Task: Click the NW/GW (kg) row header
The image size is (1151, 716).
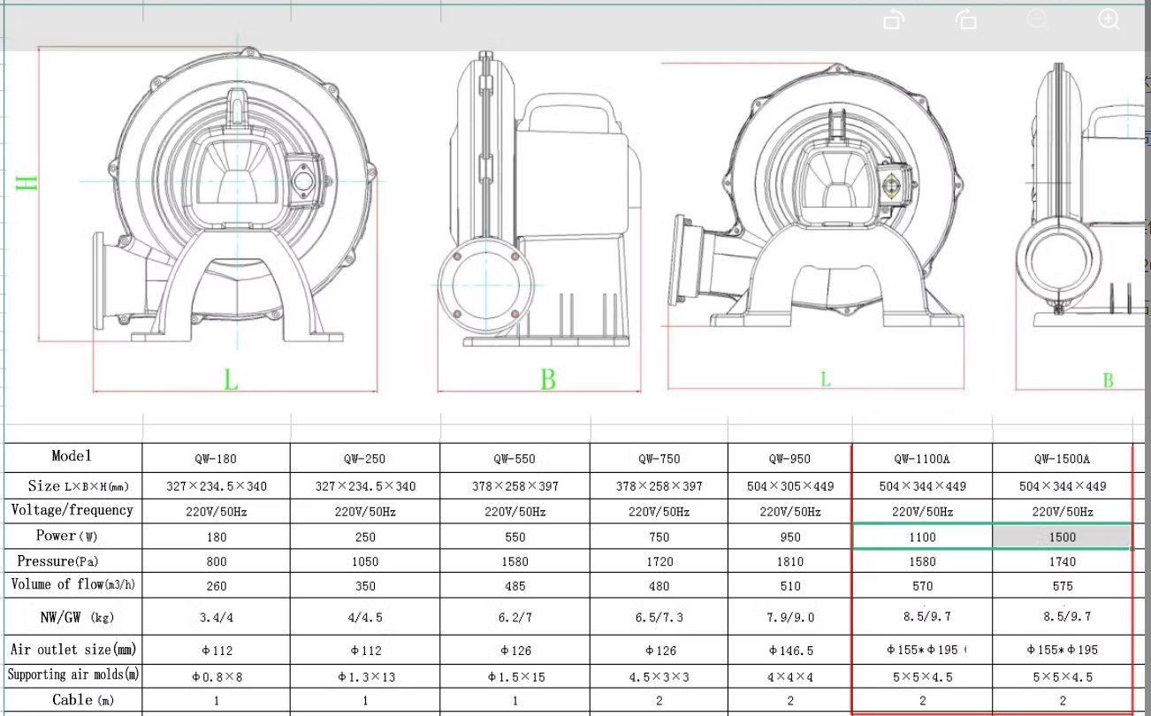Action: [72, 616]
